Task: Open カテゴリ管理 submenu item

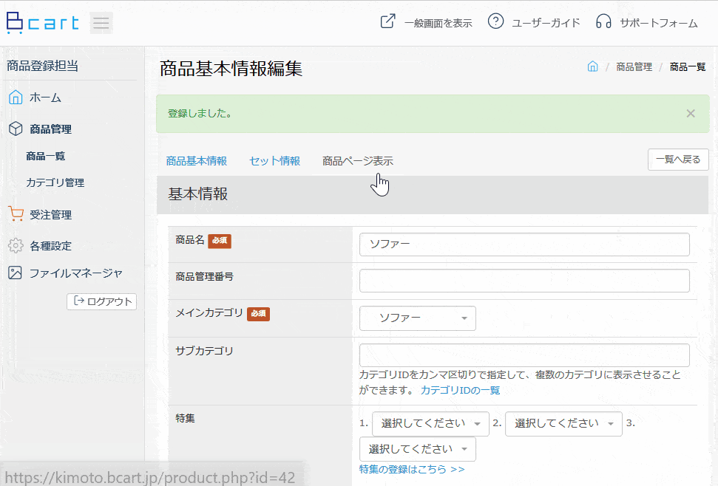Action: [55, 183]
